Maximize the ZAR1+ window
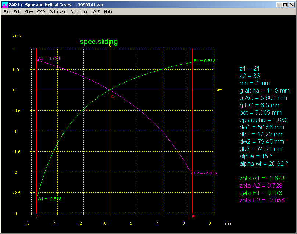The width and height of the screenshot is (297, 234). click(x=285, y=4)
